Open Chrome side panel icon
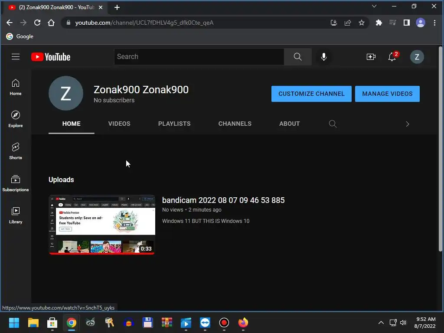The width and height of the screenshot is (444, 333). [x=407, y=23]
